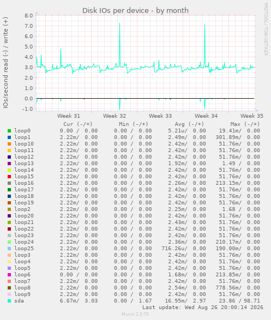Viewport: 271px width, 320px height.
Task: Select the loop3 legend label
Action: click(x=22, y=255)
